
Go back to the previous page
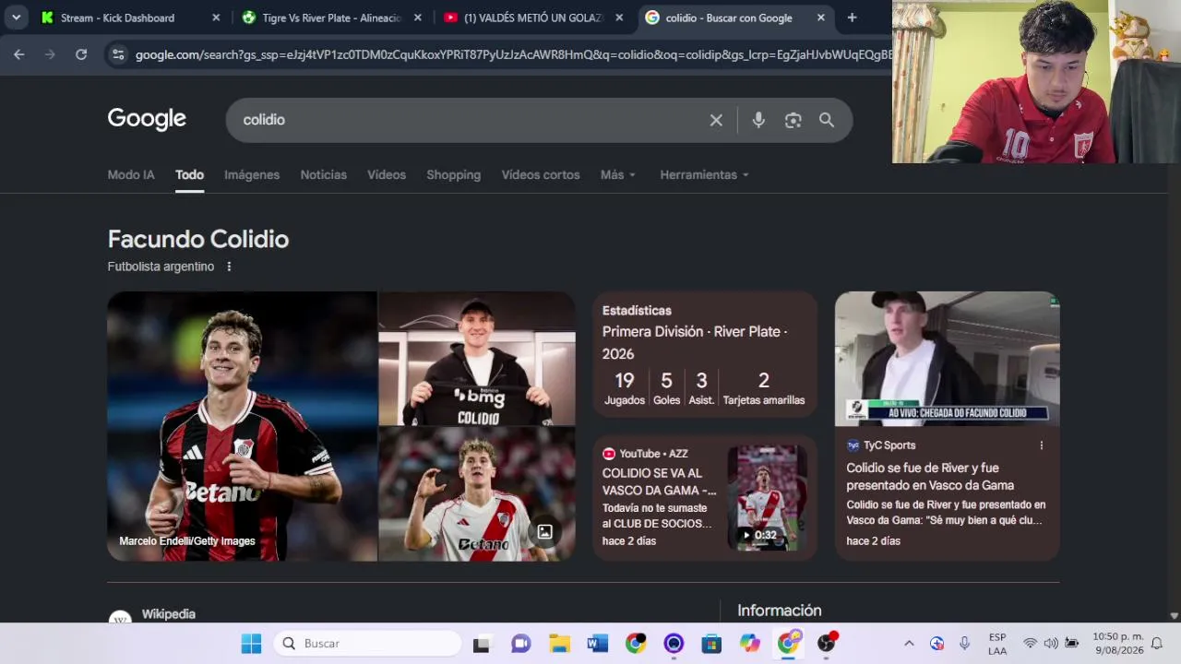point(19,54)
